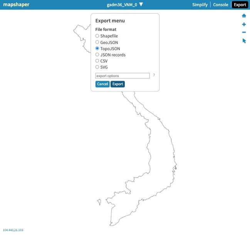The height and width of the screenshot is (235, 250).
Task: Select the TopoJSON radio button
Action: click(97, 48)
